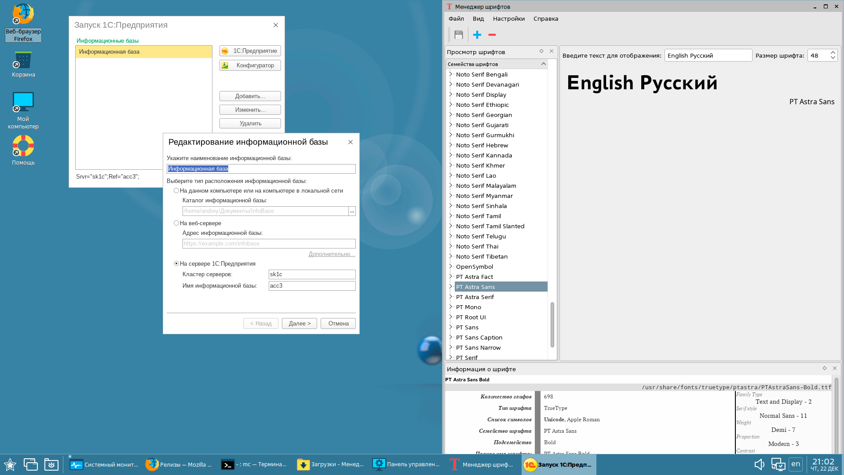Image resolution: width=844 pixels, height=475 pixels.
Task: Click the Далее > button
Action: pyautogui.click(x=300, y=323)
